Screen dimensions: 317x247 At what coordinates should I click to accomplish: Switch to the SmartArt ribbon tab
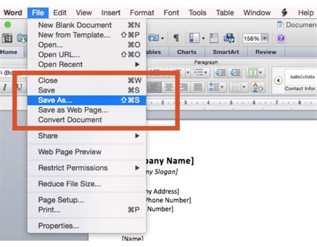click(226, 52)
